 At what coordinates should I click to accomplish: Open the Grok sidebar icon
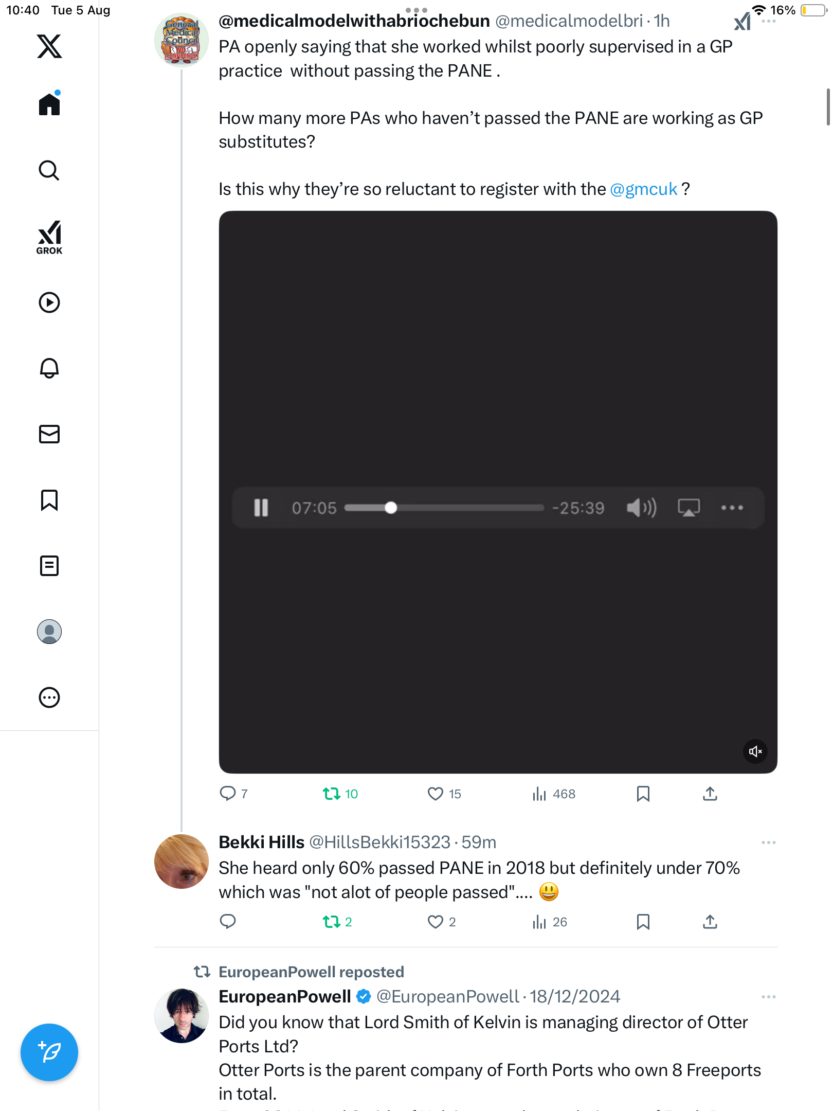[49, 237]
